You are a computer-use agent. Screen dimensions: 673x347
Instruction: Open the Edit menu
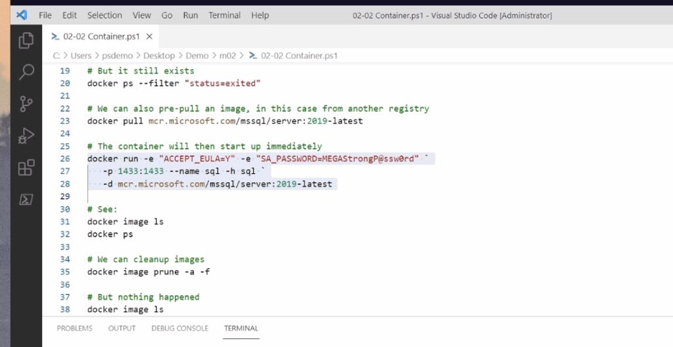[x=70, y=15]
